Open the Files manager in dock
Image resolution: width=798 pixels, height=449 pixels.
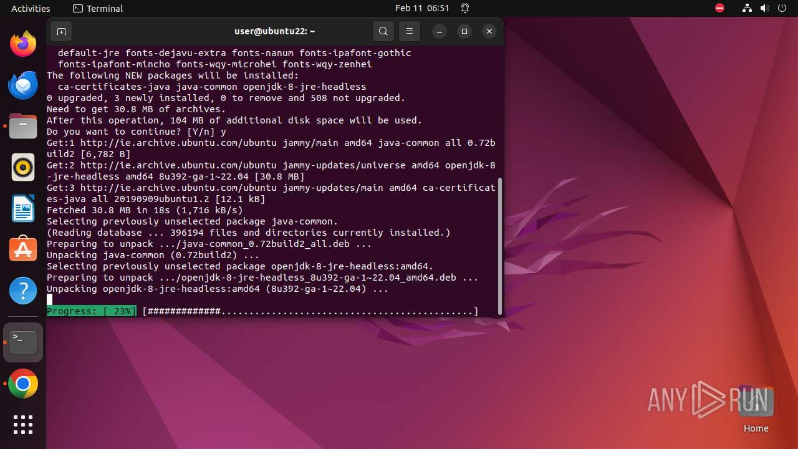click(23, 126)
